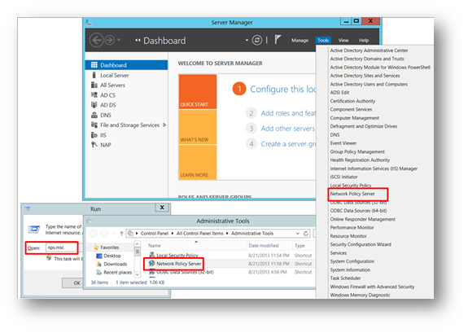This screenshot has width=468, height=333.
Task: Click Configure this local server link
Action: pyautogui.click(x=282, y=89)
